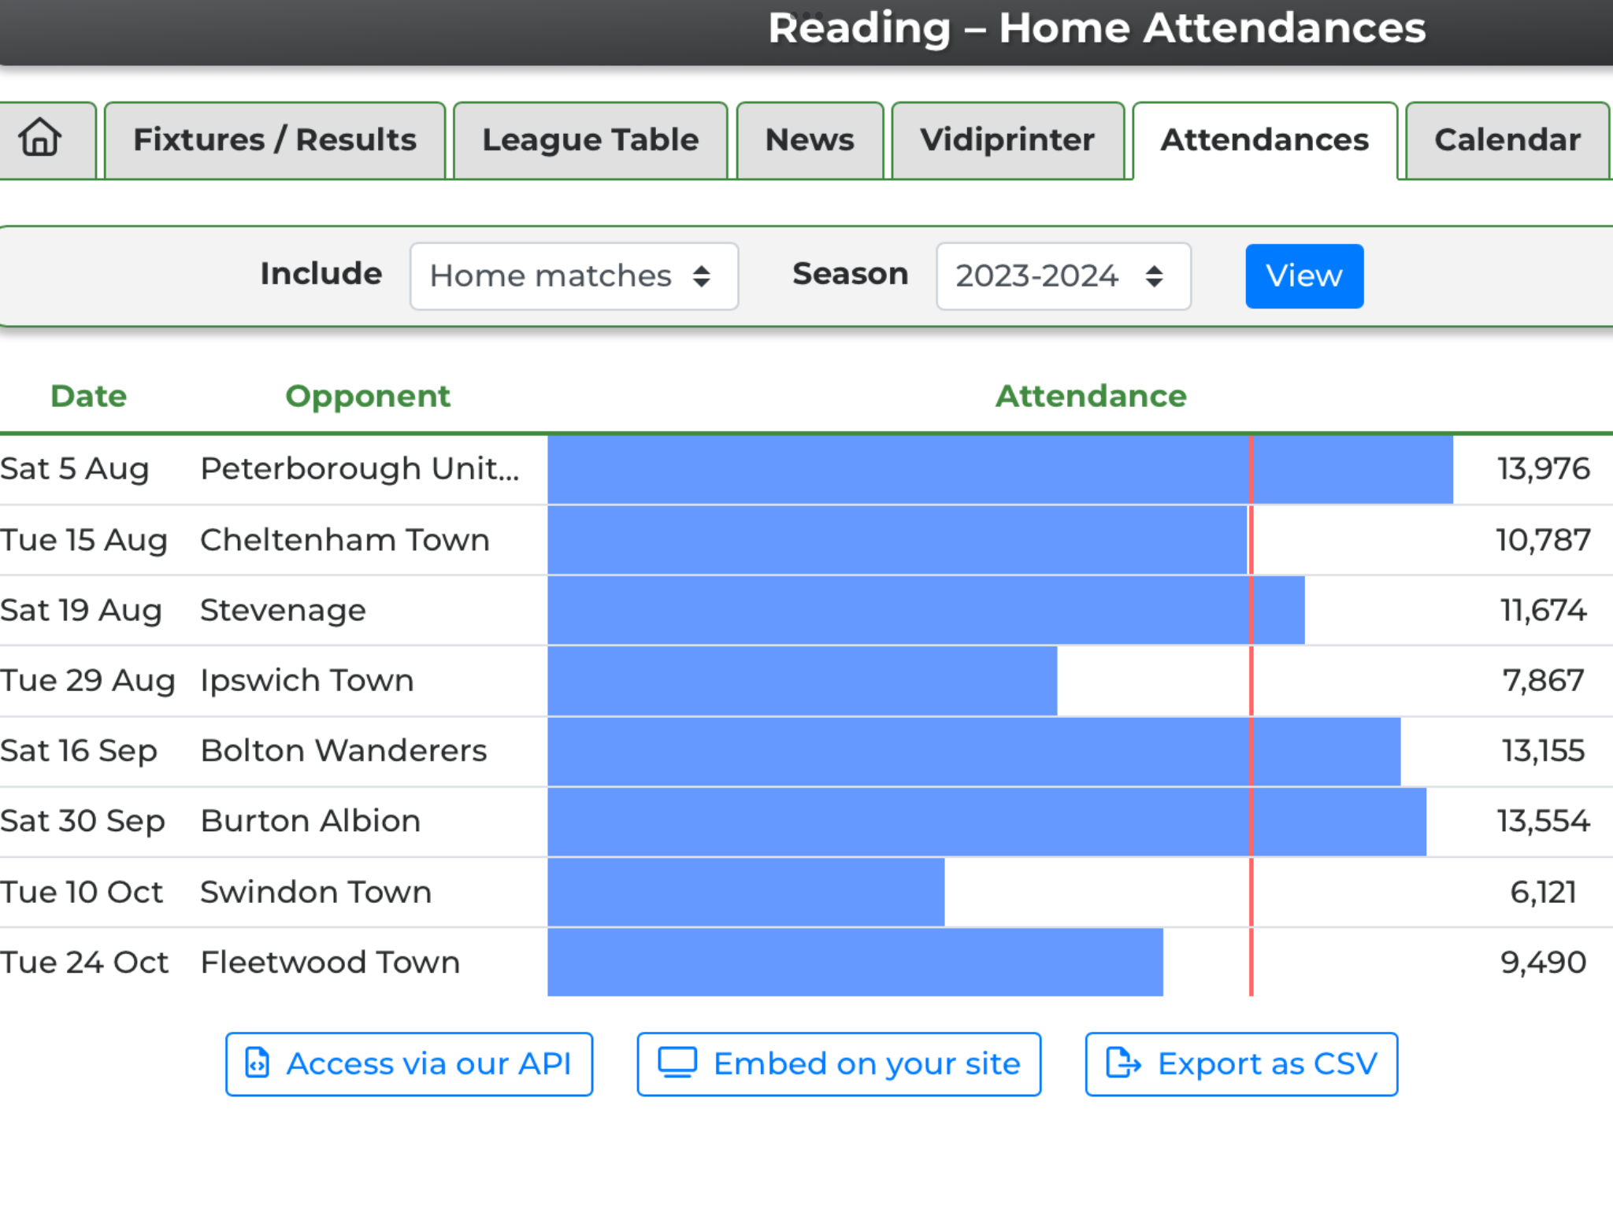Click the export arrow icon for CSV

(x=1123, y=1063)
